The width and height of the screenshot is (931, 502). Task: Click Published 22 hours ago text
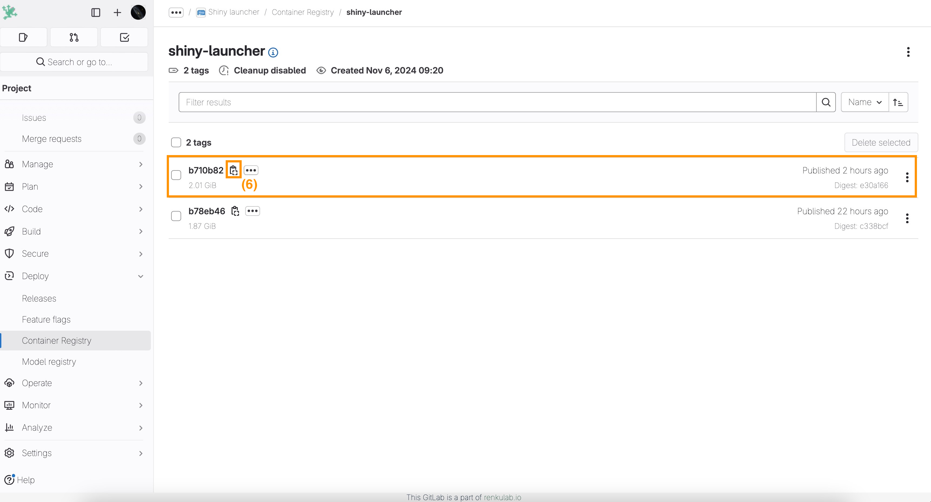click(843, 211)
